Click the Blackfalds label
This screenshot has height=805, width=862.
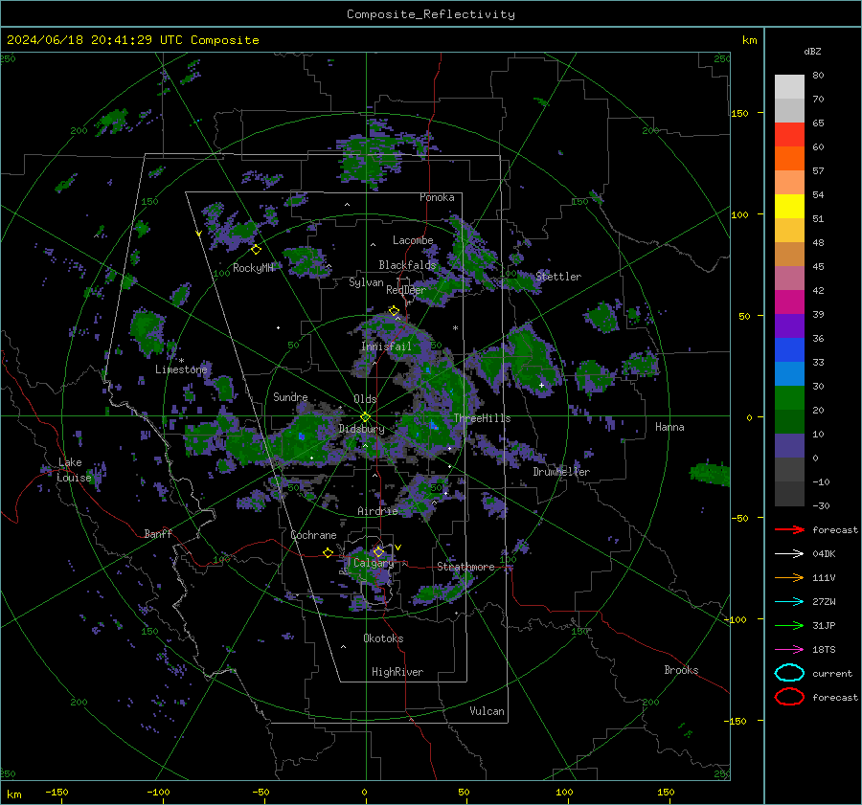click(x=407, y=265)
